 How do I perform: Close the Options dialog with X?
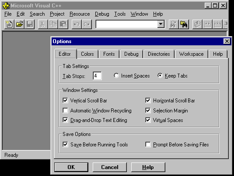click(227, 41)
